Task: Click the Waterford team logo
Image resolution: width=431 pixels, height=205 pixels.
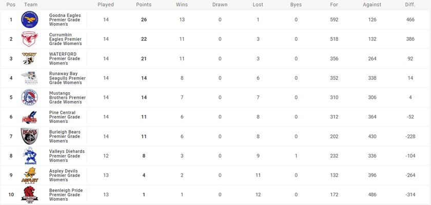Action: point(29,58)
